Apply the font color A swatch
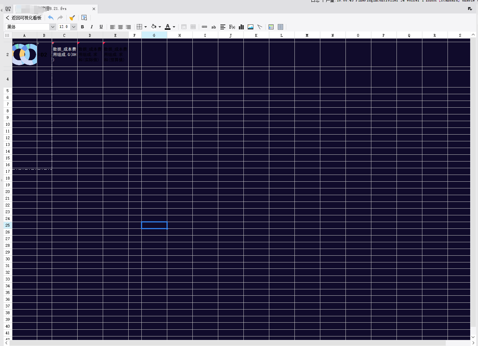The height and width of the screenshot is (346, 478). pyautogui.click(x=168, y=27)
